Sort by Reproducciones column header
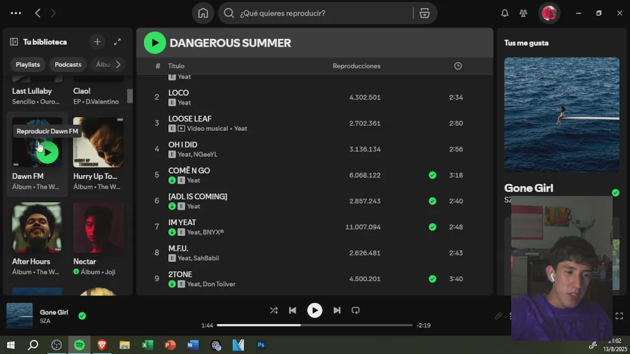Screen dimensions: 630x354 pos(356,66)
